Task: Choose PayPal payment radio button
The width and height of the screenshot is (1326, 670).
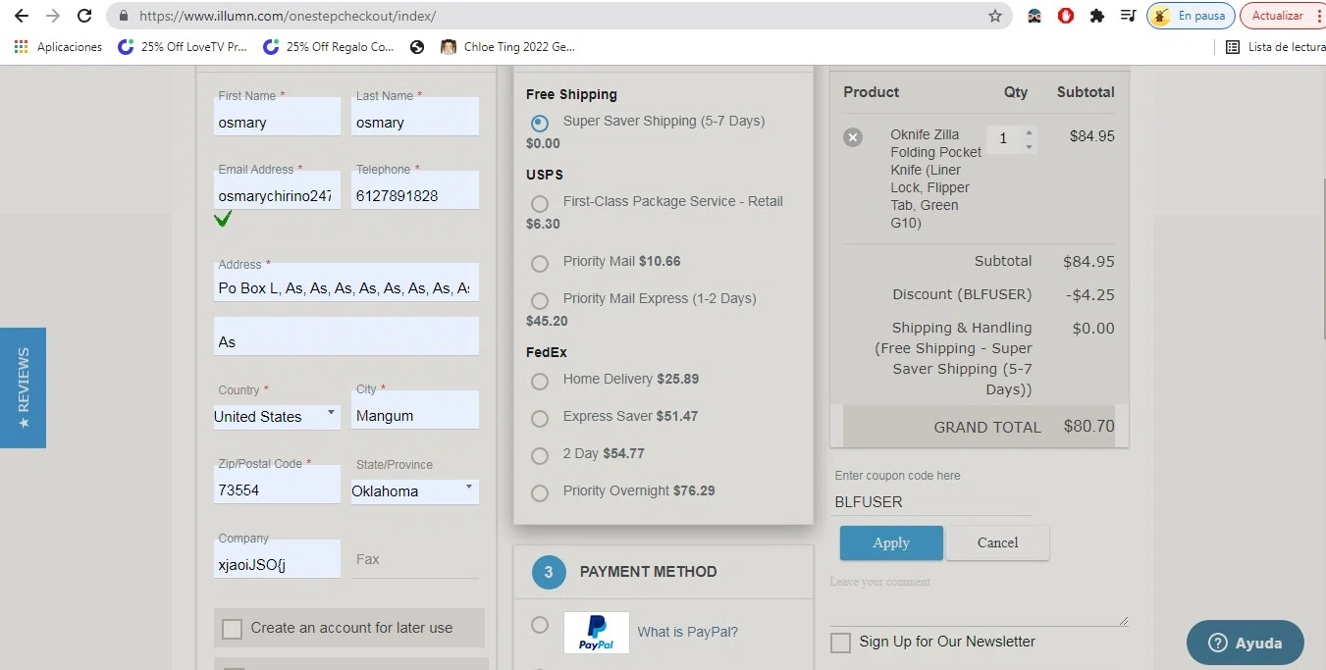Action: point(540,625)
